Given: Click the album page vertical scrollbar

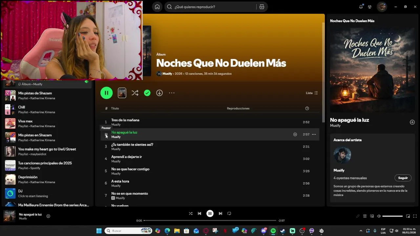Looking at the screenshot, I should (323, 72).
